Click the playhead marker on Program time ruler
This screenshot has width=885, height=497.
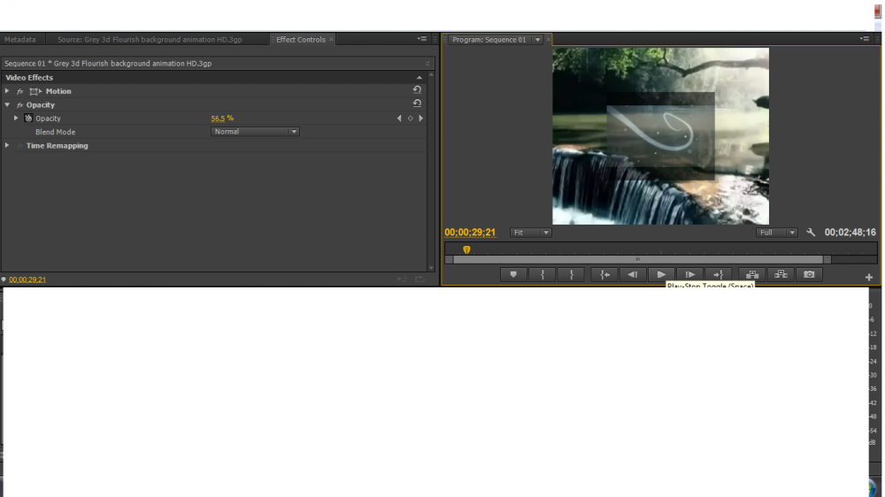point(466,249)
